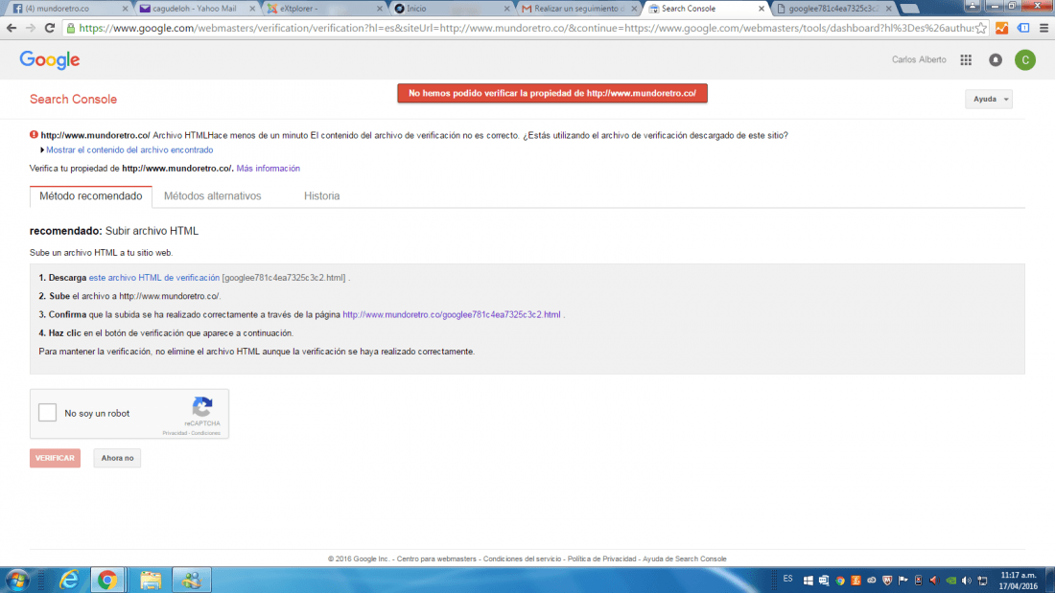This screenshot has width=1055, height=593.
Task: Open Google notifications bell
Action: [x=996, y=59]
